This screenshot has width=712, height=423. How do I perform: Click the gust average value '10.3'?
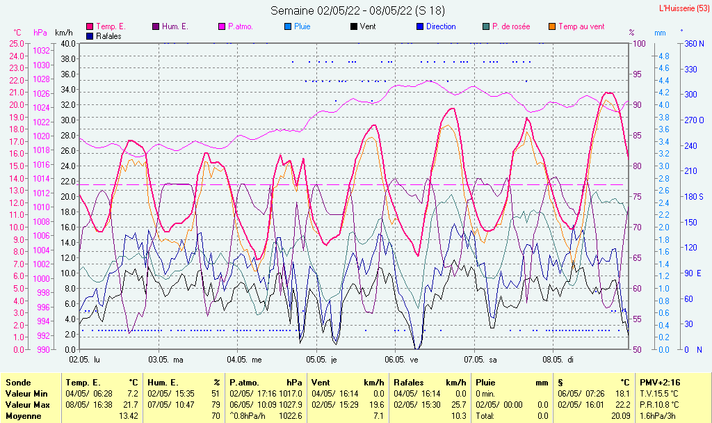[459, 416]
